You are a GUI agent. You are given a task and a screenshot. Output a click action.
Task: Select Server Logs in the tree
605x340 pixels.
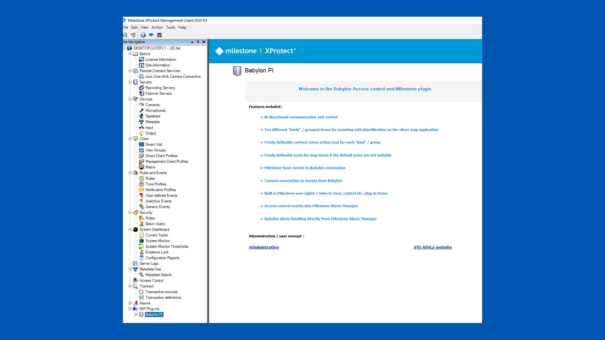tap(149, 263)
